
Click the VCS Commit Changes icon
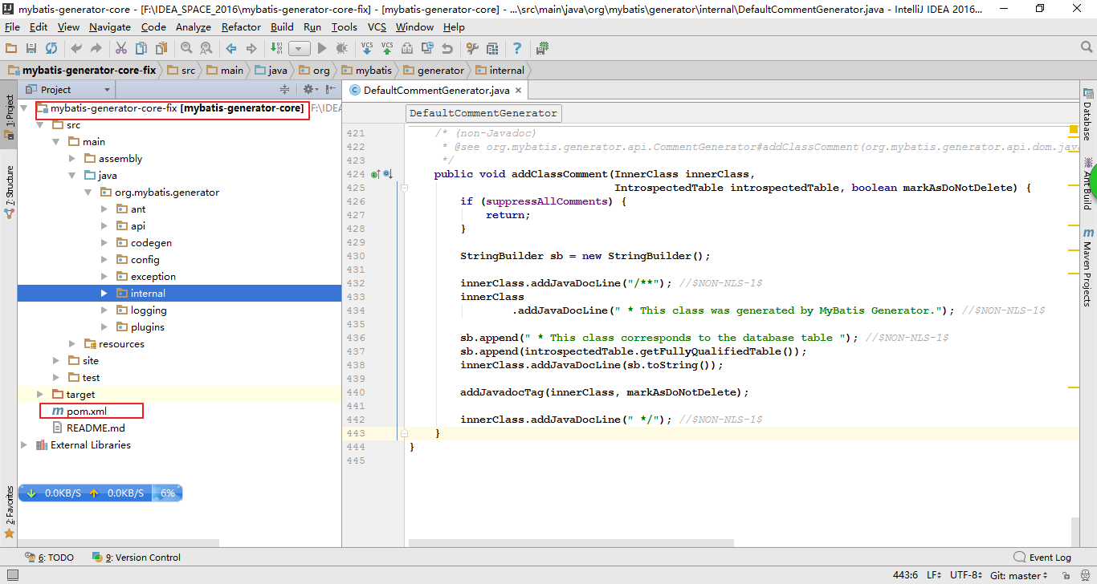coord(387,49)
